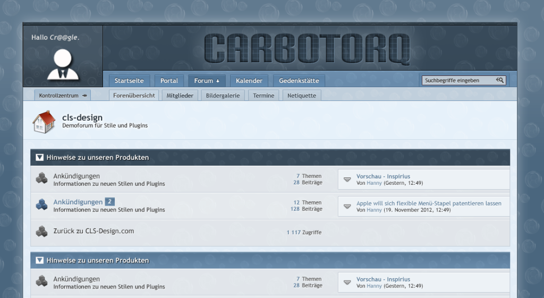Screen dimensions: 544x298
Task: Click the arrow icon on the Kontrollzentrum button
Action: coord(84,96)
